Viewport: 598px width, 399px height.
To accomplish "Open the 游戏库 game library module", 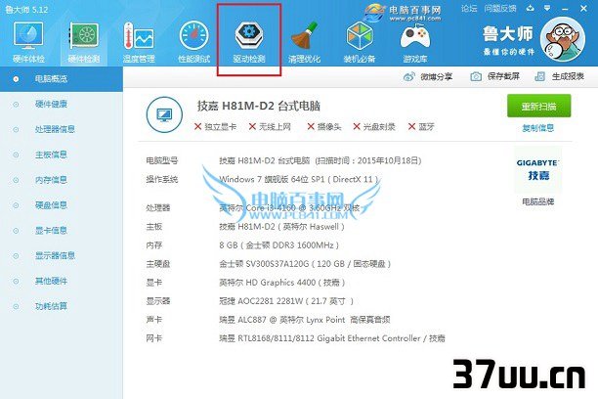I will coord(415,42).
